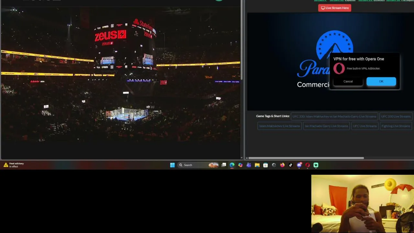414x233 pixels.
Task: Open the Ian Machado Garry Live Streams tag
Action: (326, 126)
